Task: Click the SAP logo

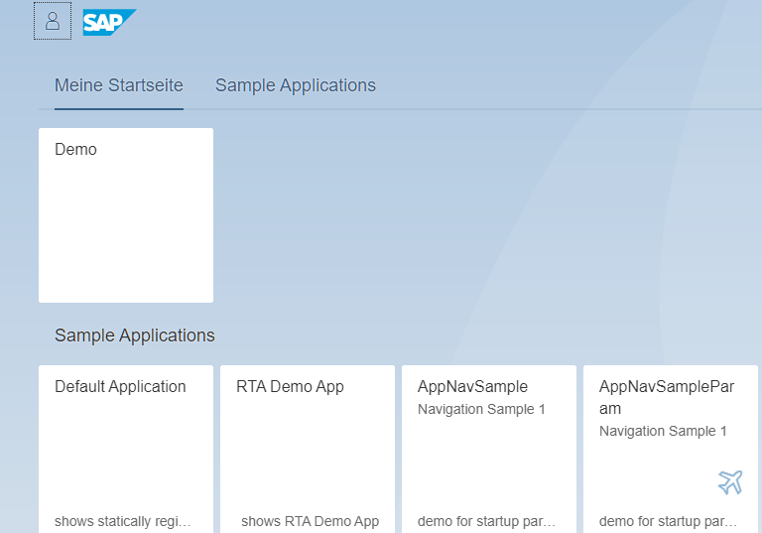Action: tap(108, 22)
